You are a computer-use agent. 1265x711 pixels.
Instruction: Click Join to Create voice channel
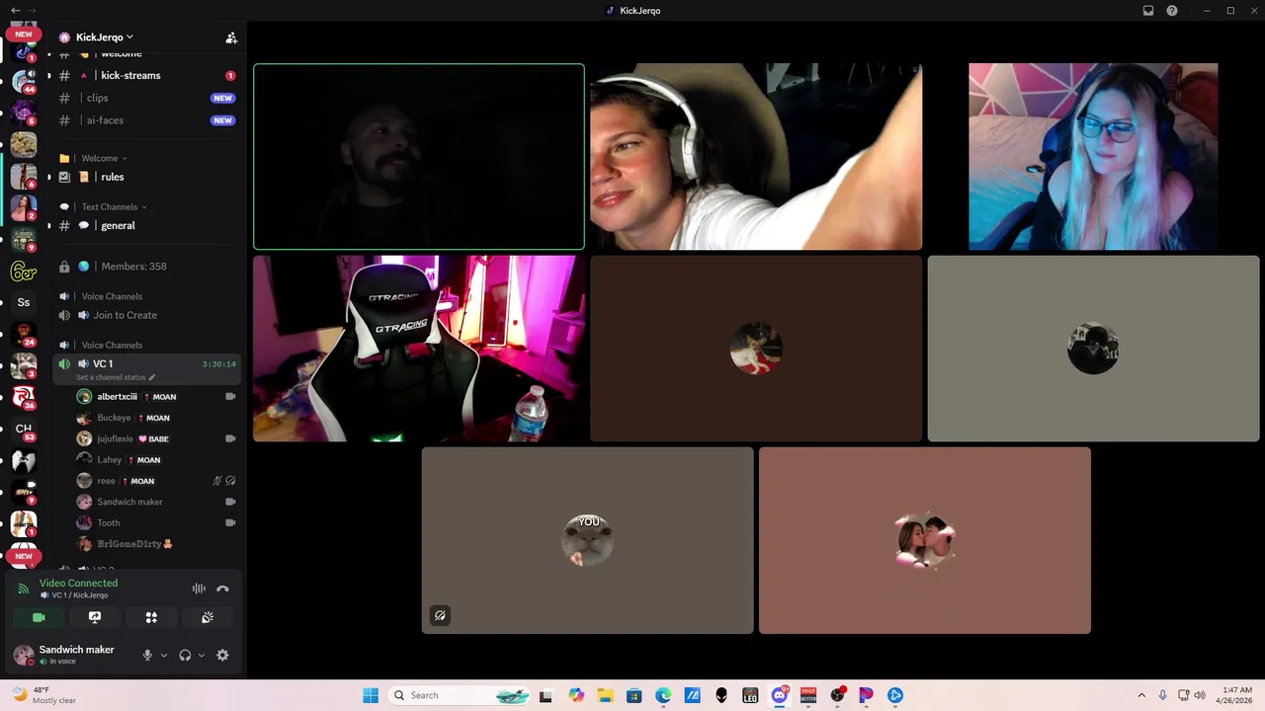pyautogui.click(x=146, y=315)
